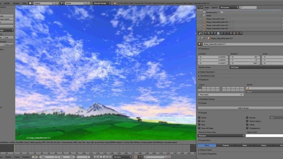The height and width of the screenshot is (159, 283).
Task: Select the Frames duplication tab
Action: [x=226, y=145]
